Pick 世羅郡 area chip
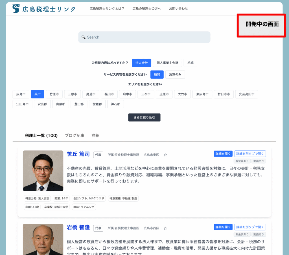289x255 pixels. coord(97,104)
